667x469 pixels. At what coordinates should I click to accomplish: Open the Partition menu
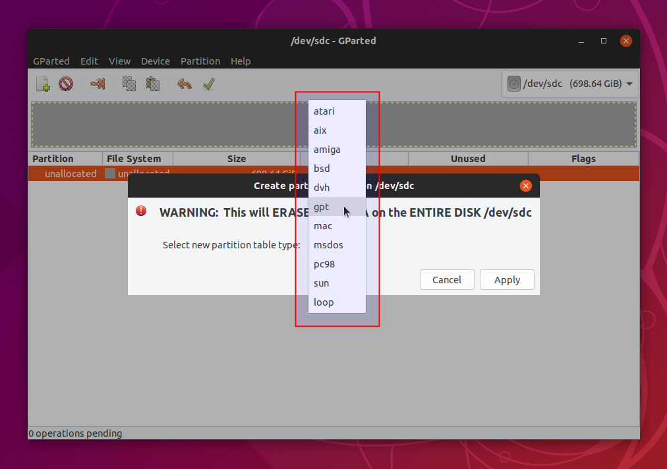(200, 61)
